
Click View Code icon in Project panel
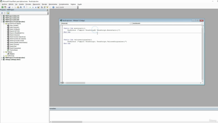(2, 13)
